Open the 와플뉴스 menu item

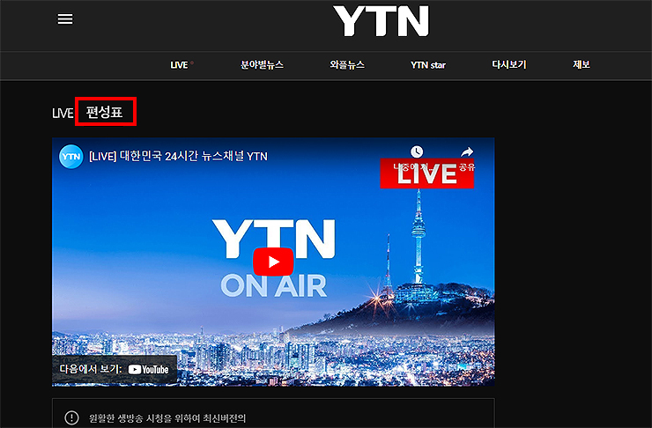[x=347, y=65]
